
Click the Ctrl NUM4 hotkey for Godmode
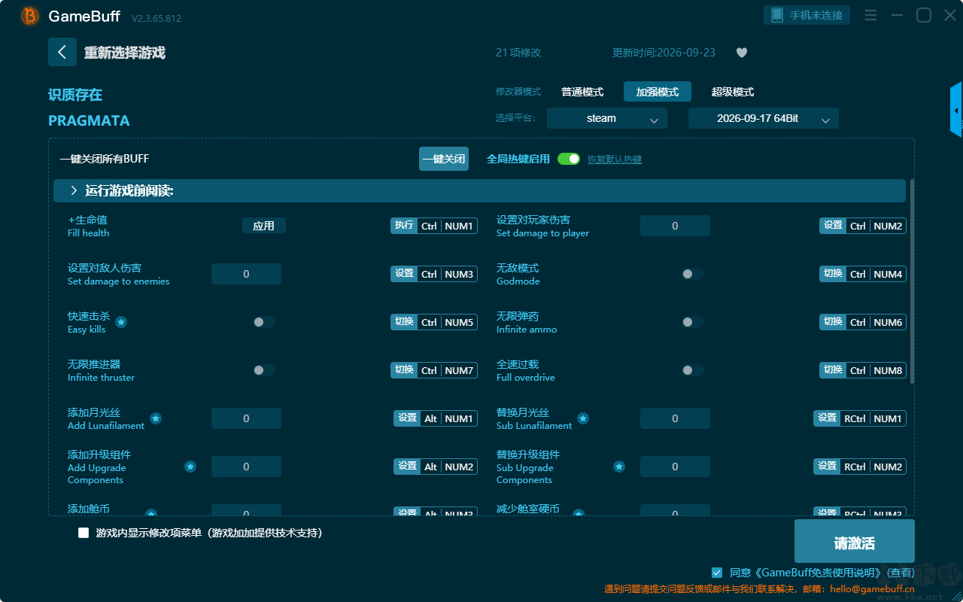[863, 274]
